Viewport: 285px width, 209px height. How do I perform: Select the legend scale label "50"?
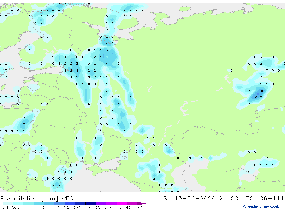[139, 207]
